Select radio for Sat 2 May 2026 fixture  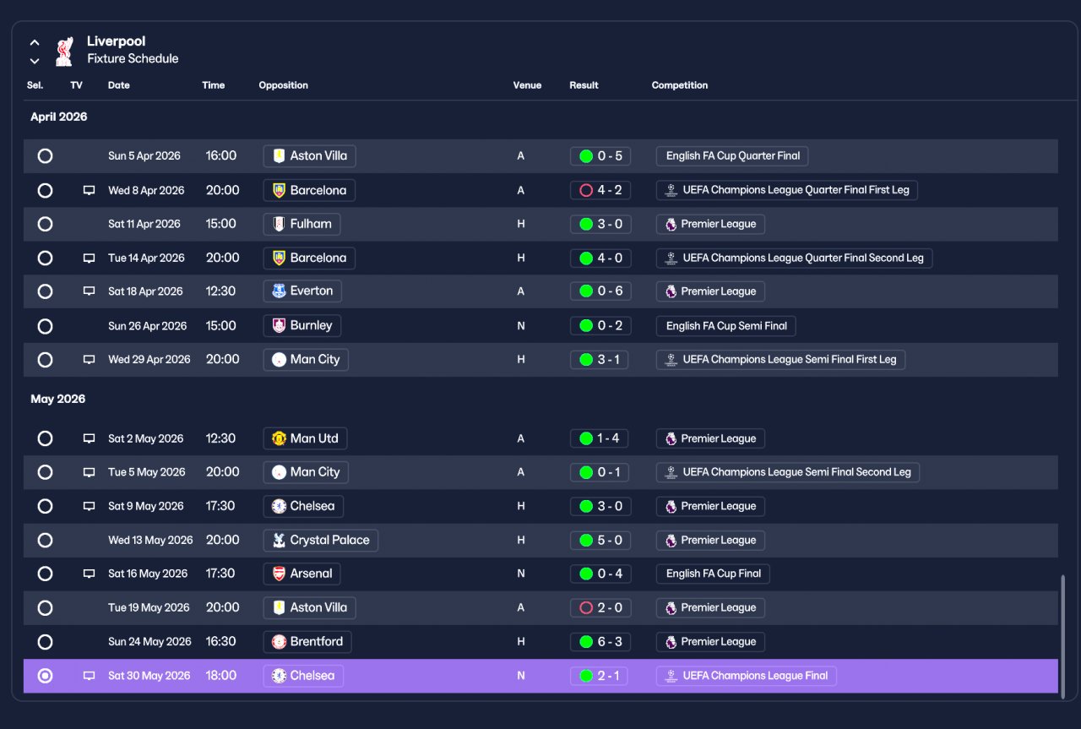click(x=45, y=438)
